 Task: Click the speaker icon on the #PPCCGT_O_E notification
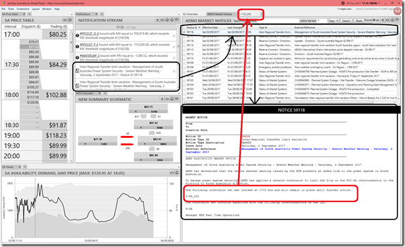(174, 35)
